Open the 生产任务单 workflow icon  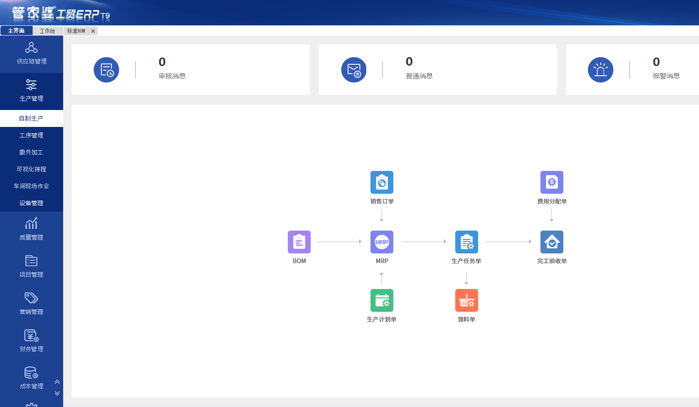[467, 242]
